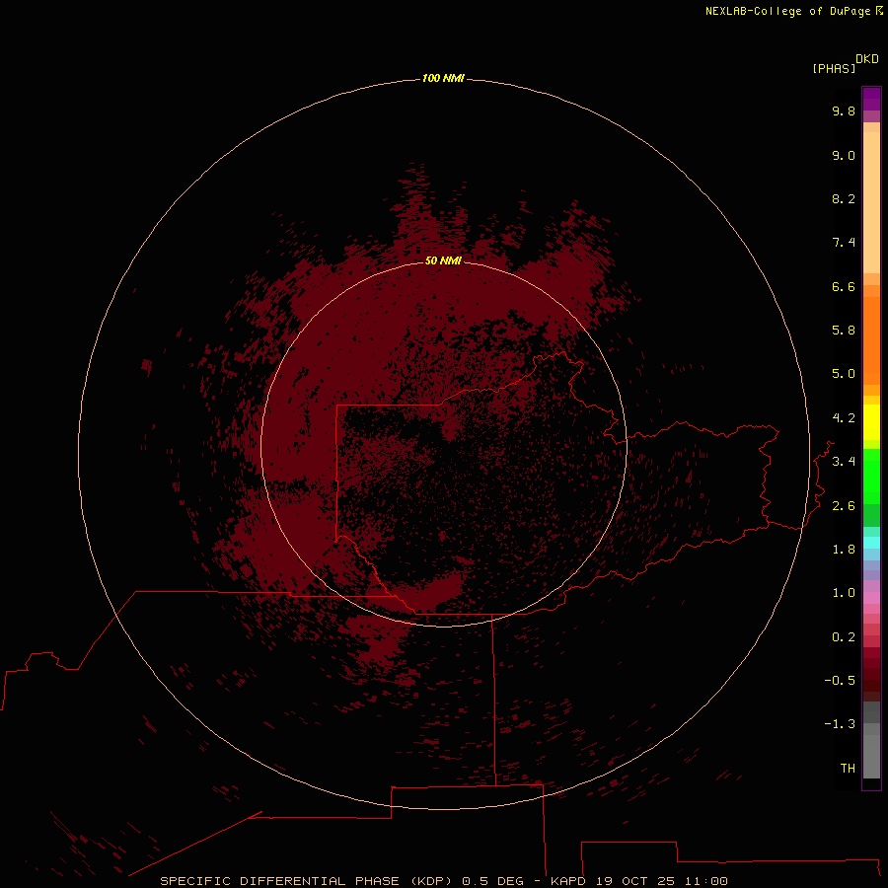The image size is (888, 888).
Task: Click the (KDP) text in the caption
Action: tap(431, 881)
